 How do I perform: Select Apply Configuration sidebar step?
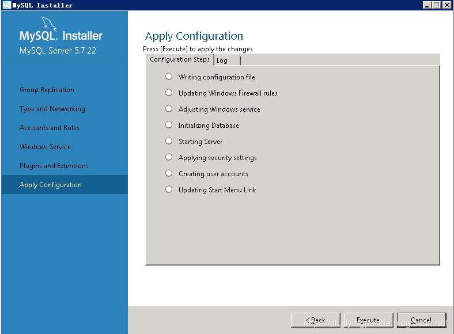(65, 185)
